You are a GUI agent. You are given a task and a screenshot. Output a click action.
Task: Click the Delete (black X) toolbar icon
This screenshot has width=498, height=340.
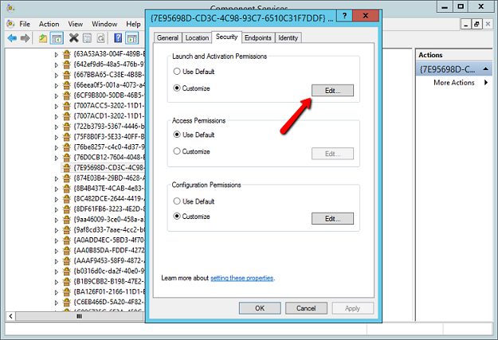[74, 37]
